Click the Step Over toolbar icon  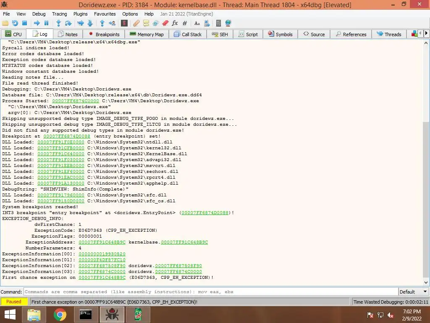coord(68,24)
